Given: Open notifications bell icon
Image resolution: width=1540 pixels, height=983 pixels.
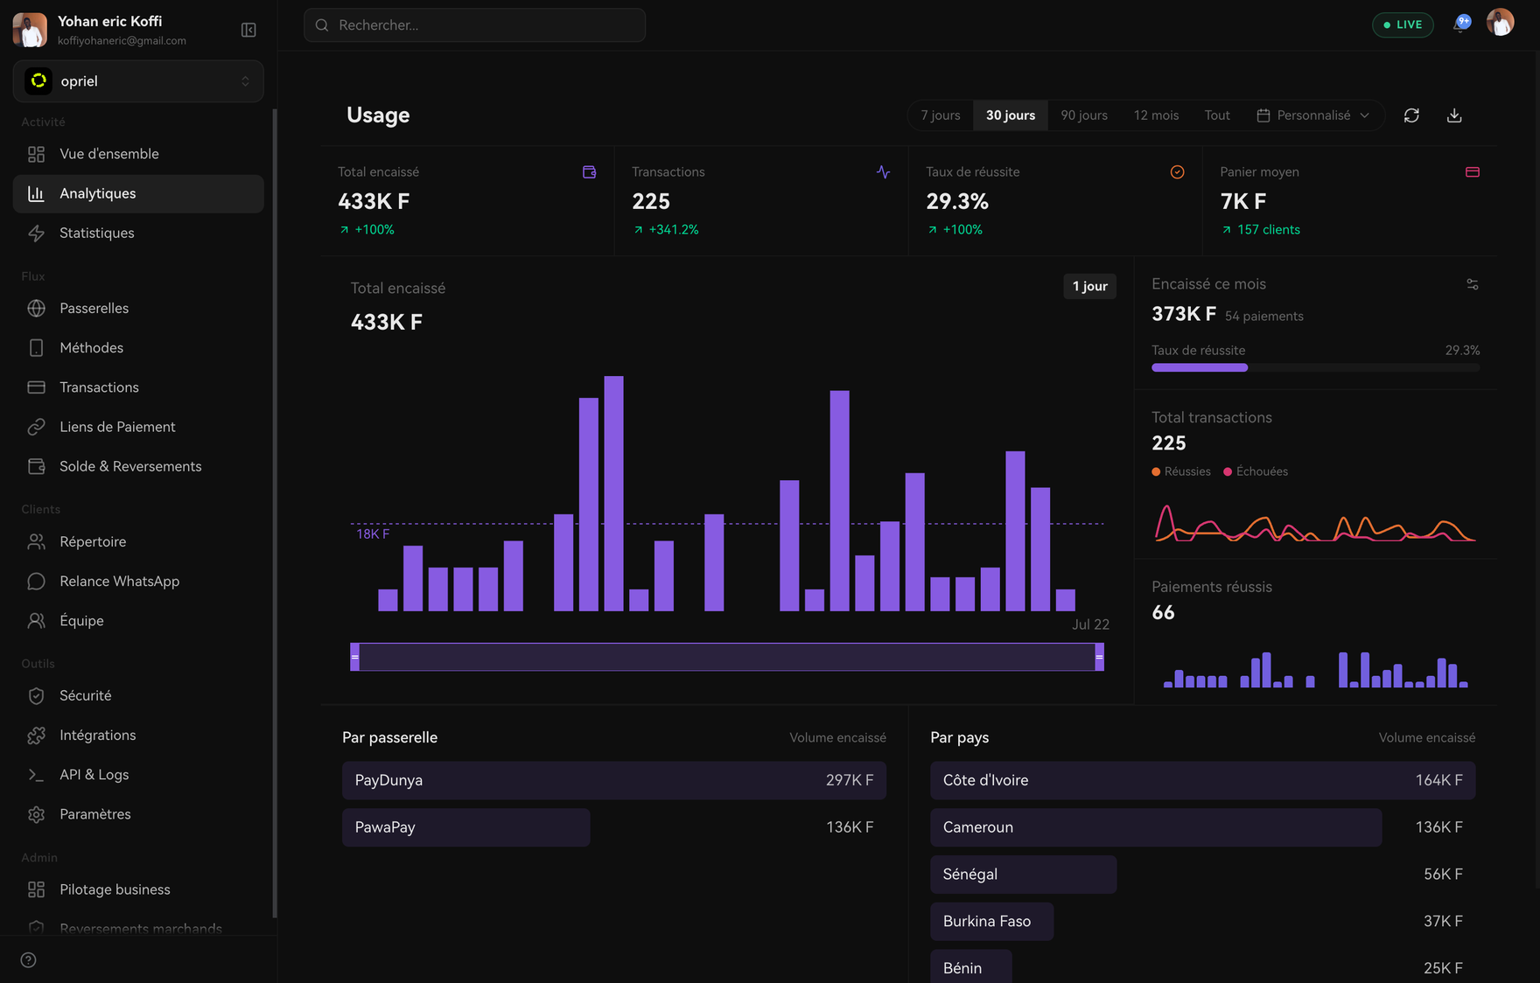Looking at the screenshot, I should 1460,24.
